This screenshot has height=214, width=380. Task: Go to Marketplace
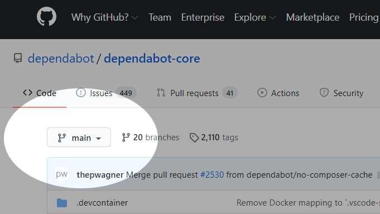coord(312,17)
